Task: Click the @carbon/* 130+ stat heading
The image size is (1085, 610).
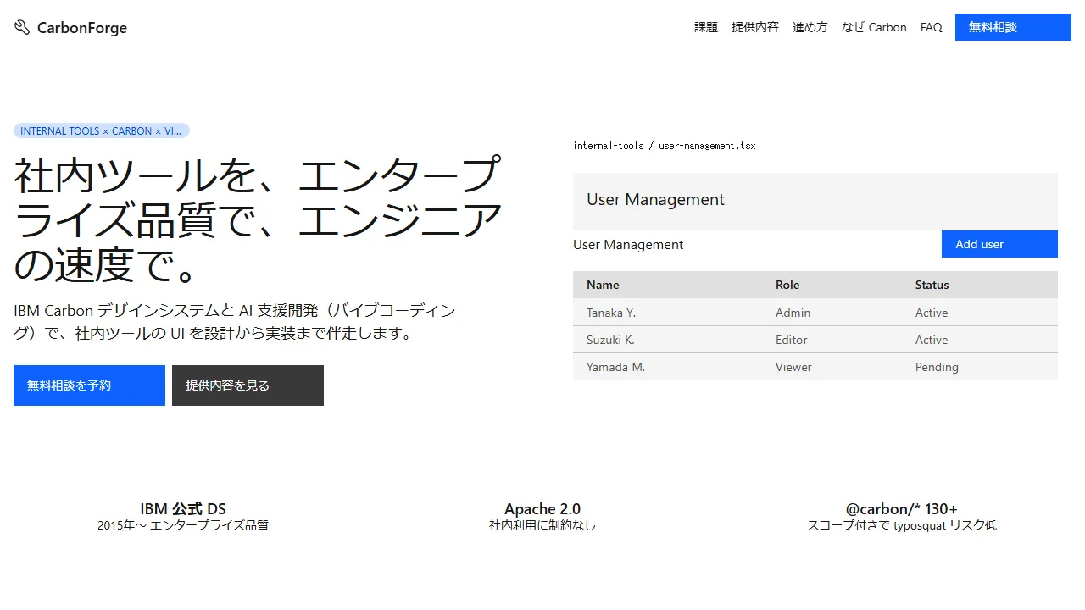Action: click(902, 509)
